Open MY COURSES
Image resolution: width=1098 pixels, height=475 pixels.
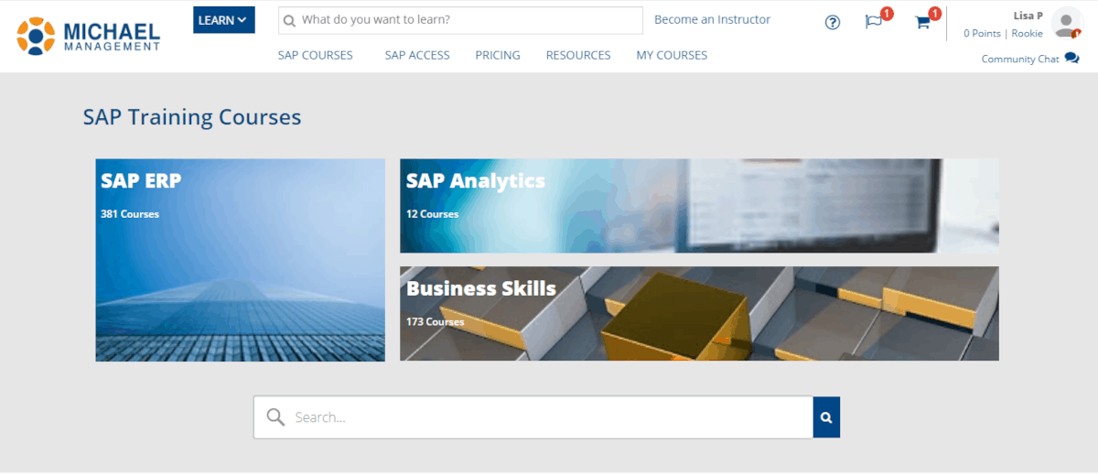(672, 55)
